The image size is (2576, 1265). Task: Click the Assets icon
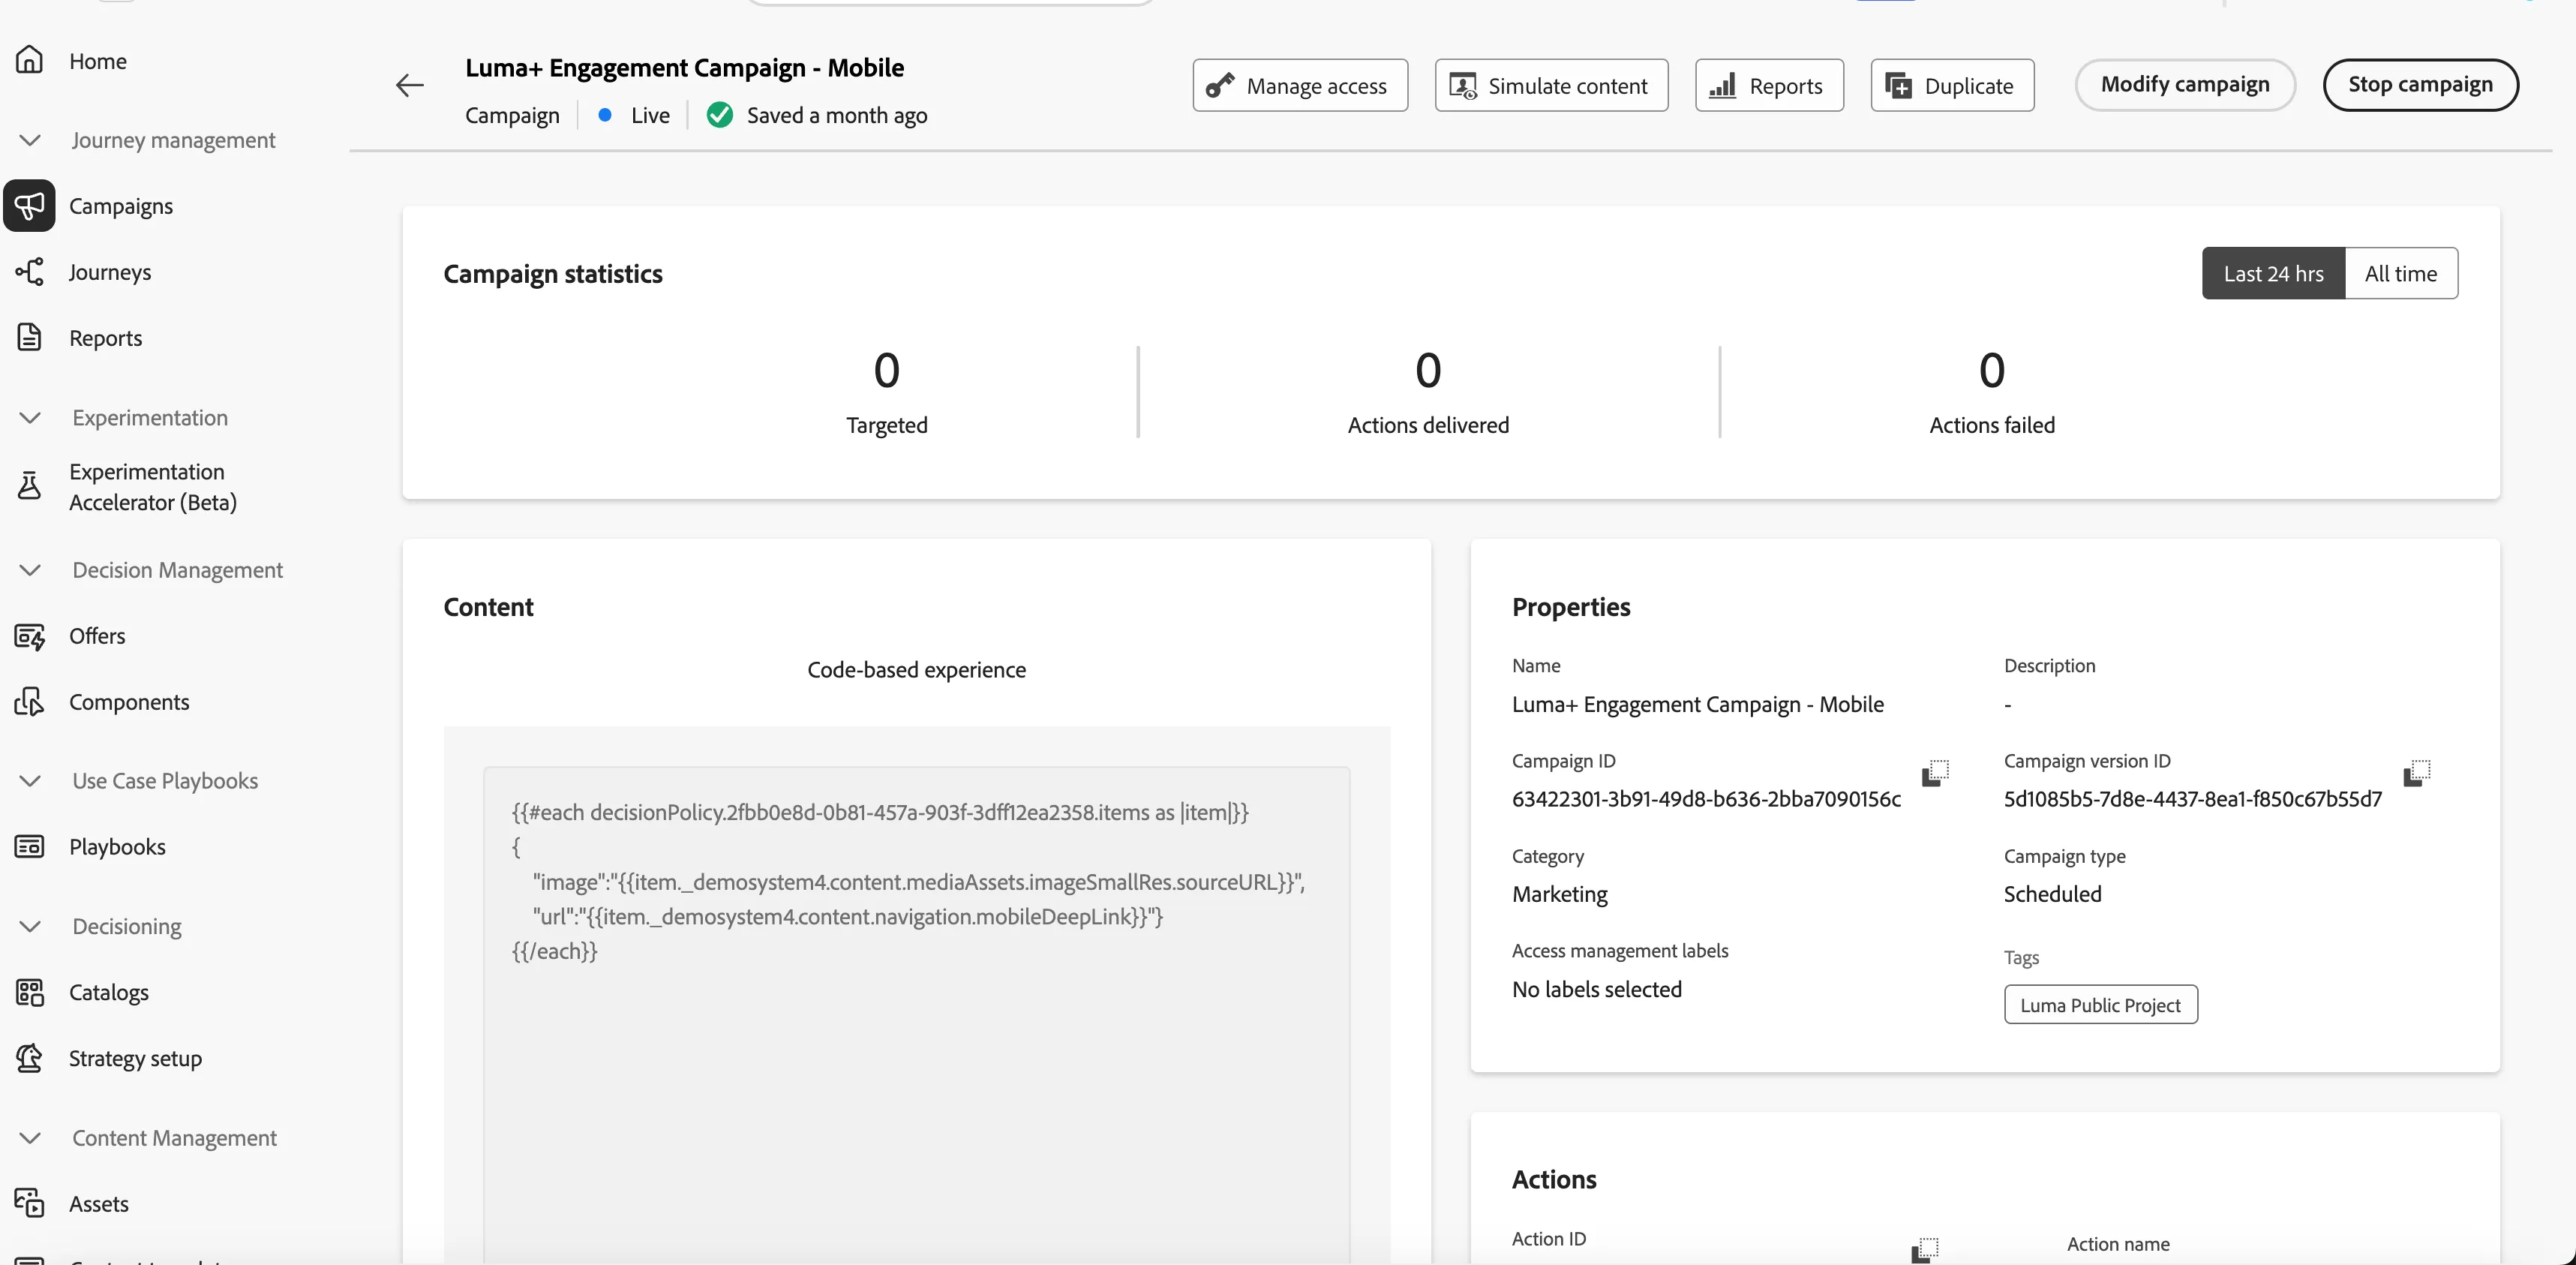pyautogui.click(x=29, y=1204)
